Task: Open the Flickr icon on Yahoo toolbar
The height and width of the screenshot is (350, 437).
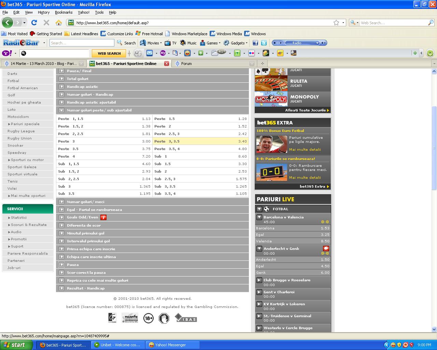Action: point(252,53)
